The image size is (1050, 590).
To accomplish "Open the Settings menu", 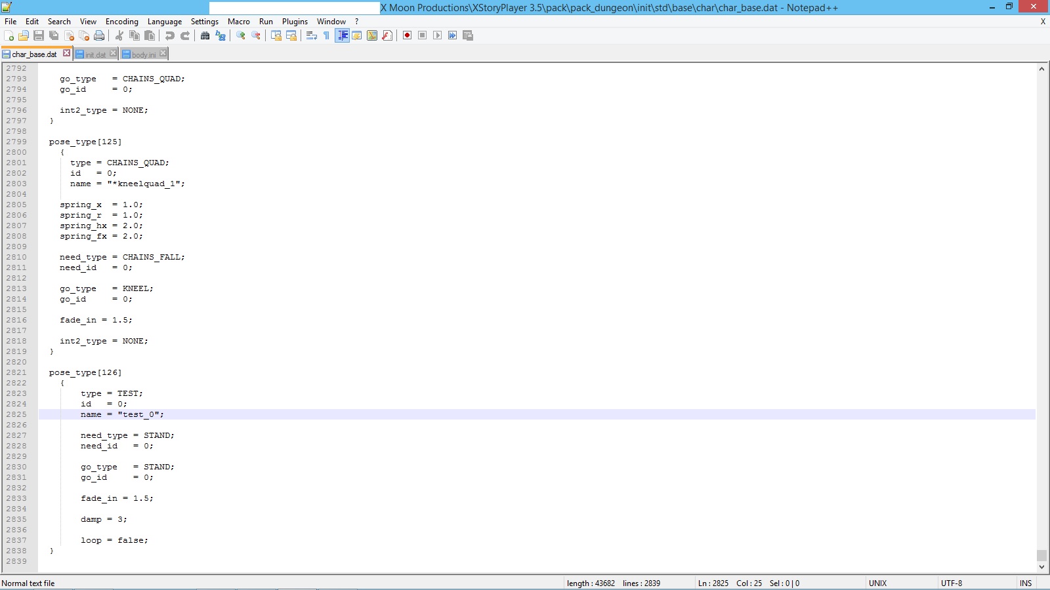I will pyautogui.click(x=205, y=22).
